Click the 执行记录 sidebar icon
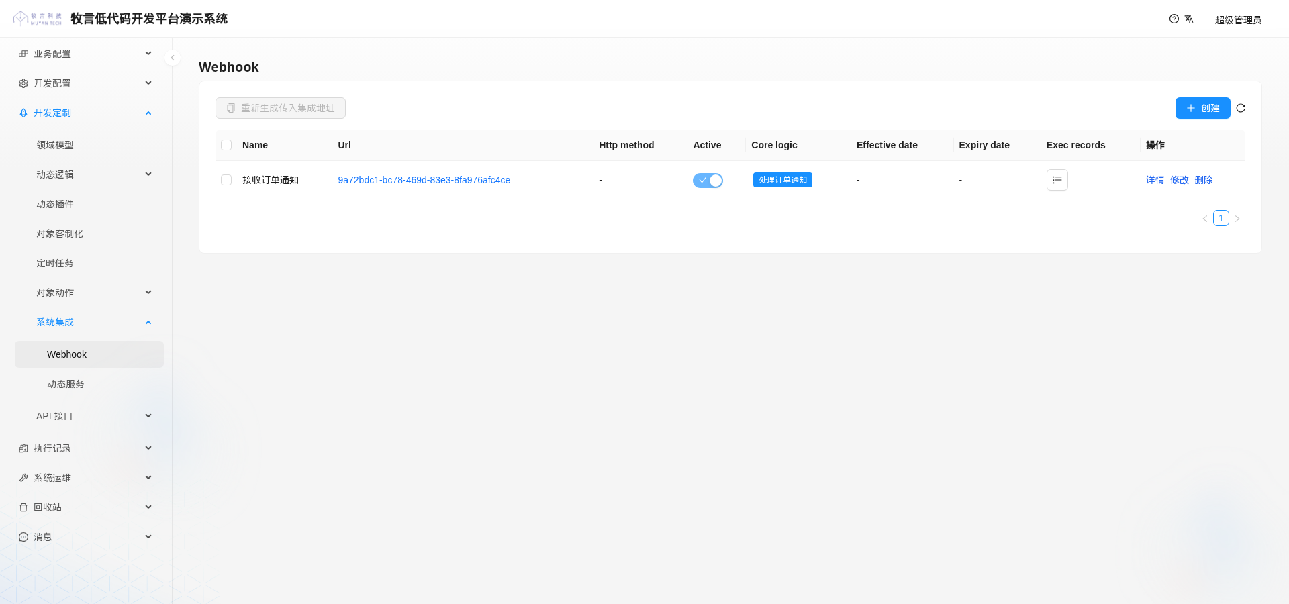 point(23,448)
